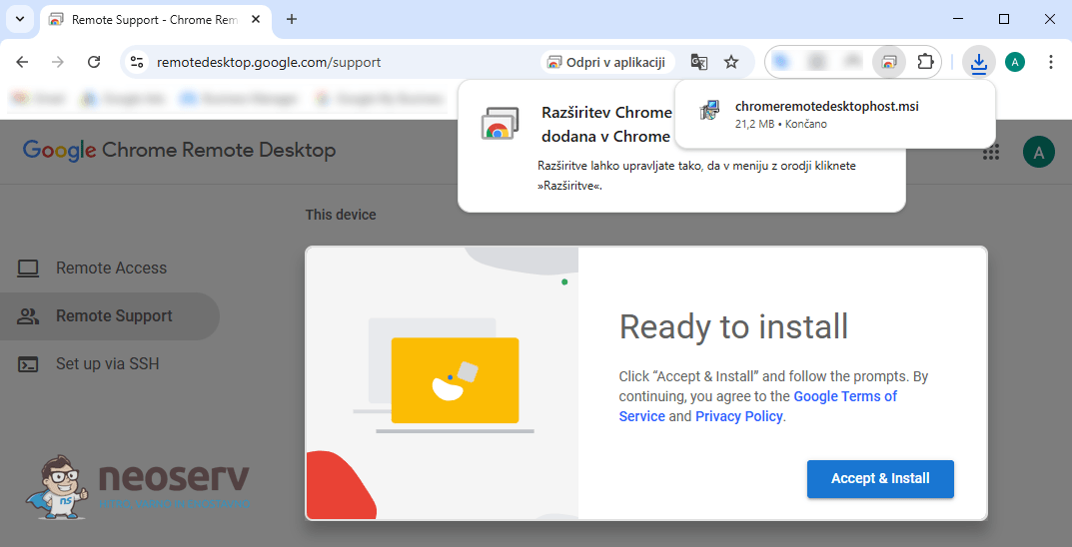The height and width of the screenshot is (547, 1072).
Task: Click the yellow laptop illustration
Action: click(455, 380)
